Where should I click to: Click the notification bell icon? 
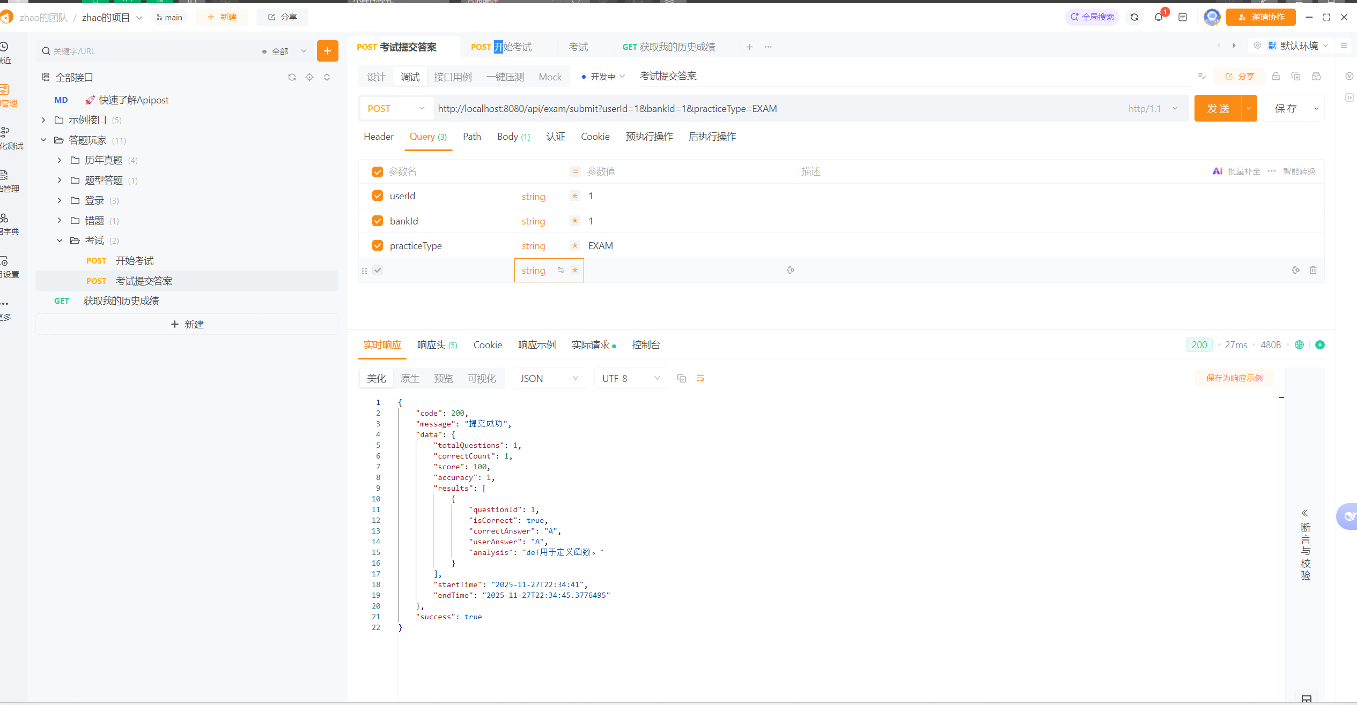[1158, 17]
